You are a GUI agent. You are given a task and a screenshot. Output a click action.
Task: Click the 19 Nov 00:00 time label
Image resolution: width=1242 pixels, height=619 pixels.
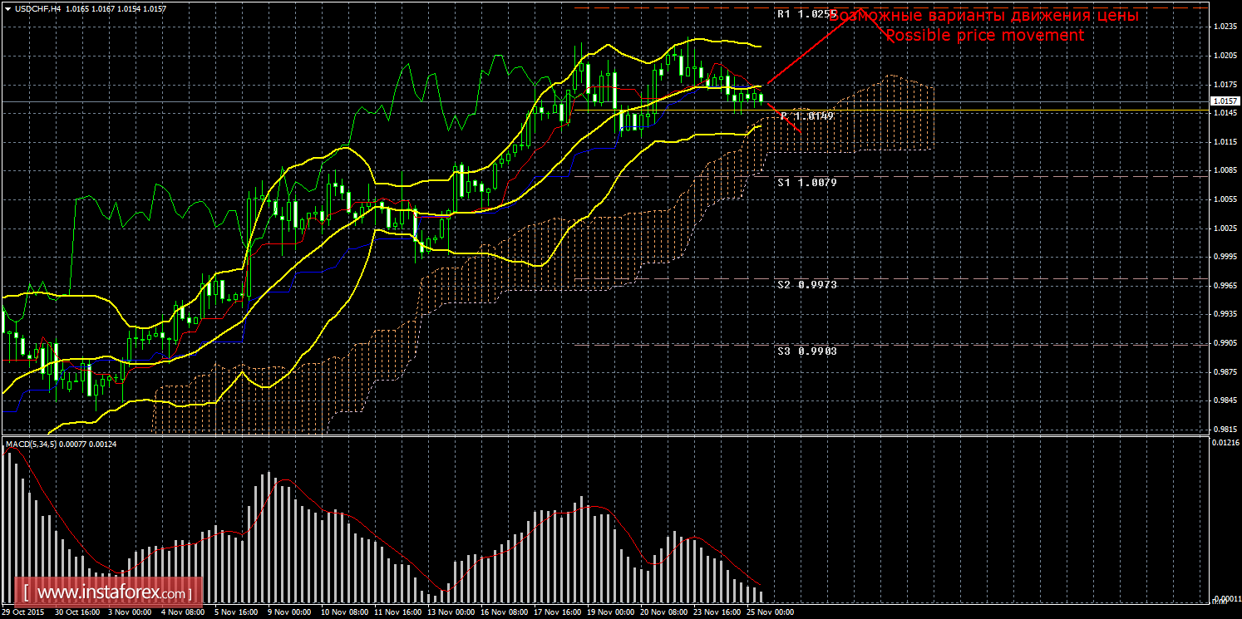[609, 612]
